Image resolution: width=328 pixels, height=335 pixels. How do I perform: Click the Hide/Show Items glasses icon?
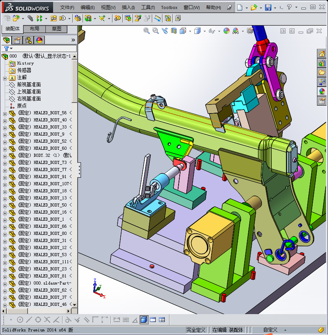click(x=212, y=31)
